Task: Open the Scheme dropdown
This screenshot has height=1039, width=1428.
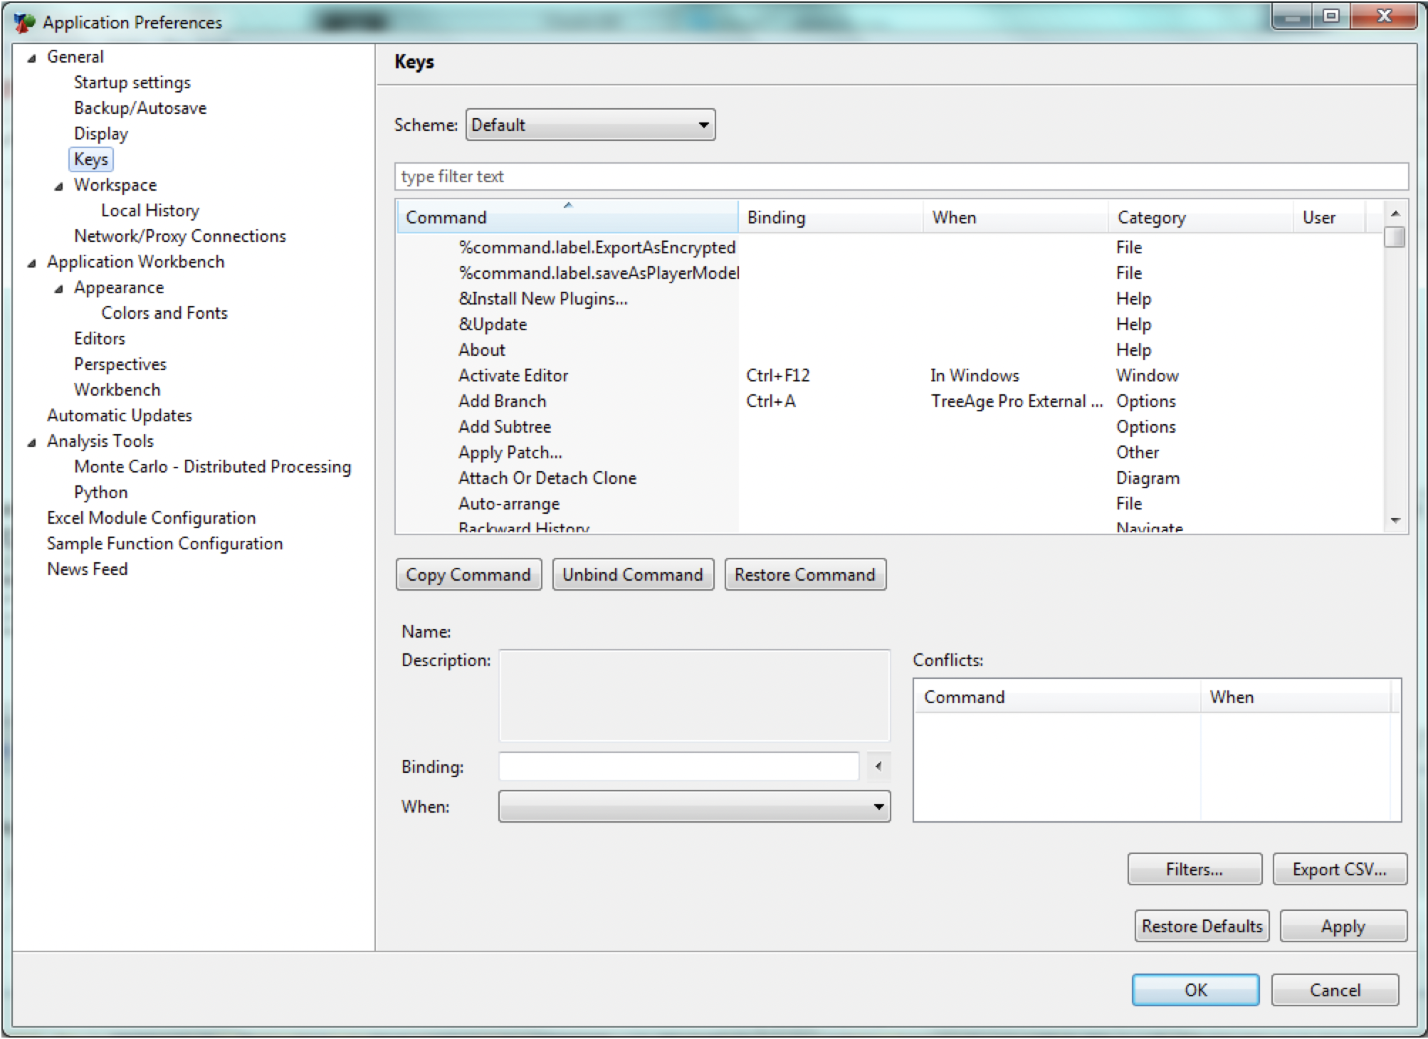Action: click(x=703, y=125)
